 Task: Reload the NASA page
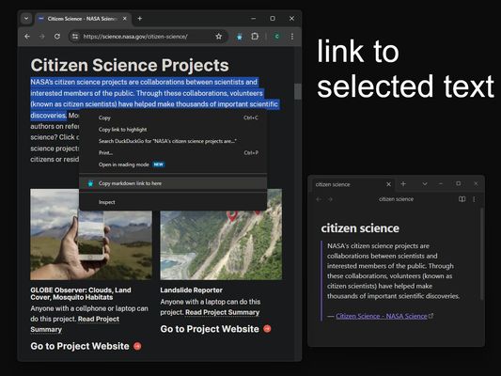[x=57, y=37]
